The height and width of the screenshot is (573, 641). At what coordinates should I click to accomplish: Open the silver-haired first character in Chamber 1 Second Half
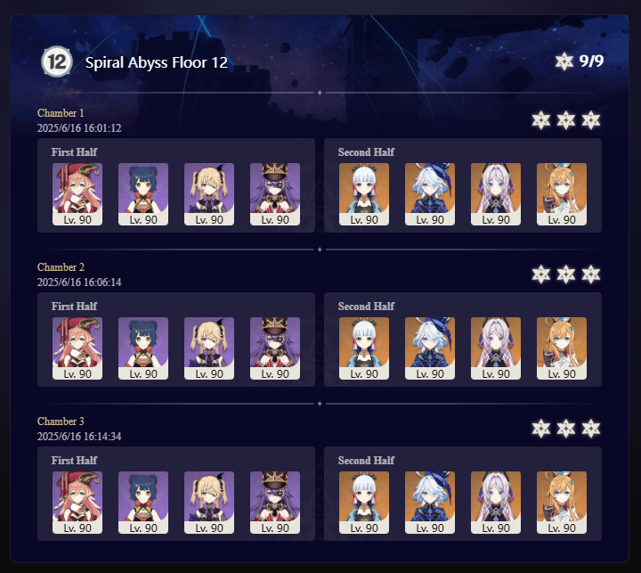(364, 194)
